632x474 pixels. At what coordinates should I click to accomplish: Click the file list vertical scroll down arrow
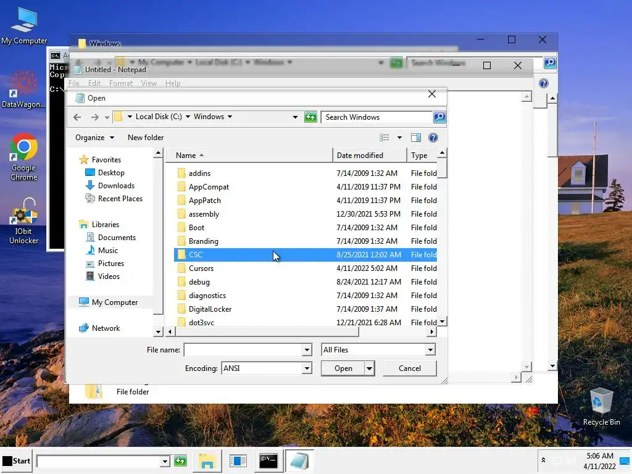pyautogui.click(x=442, y=322)
